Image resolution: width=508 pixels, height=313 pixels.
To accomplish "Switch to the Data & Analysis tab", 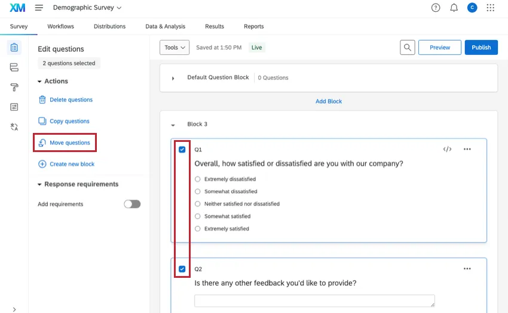I will click(x=165, y=26).
